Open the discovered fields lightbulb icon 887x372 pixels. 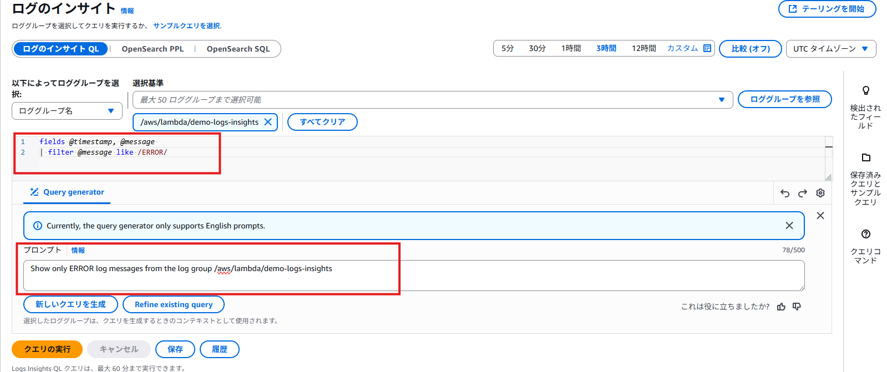point(865,91)
